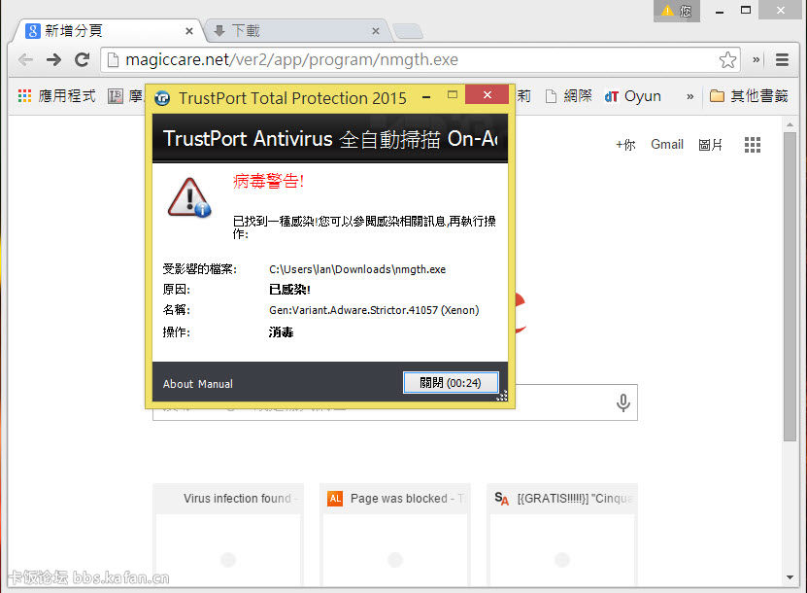The image size is (807, 593).
Task: Bookmark this page with the star icon
Action: [727, 59]
